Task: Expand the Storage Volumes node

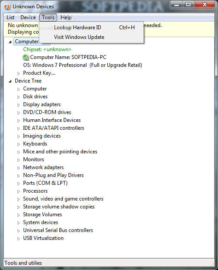Action: tap(19, 215)
